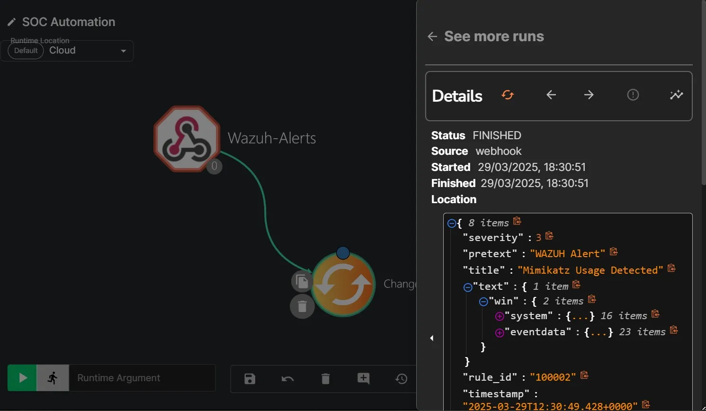Viewport: 706px width, 411px height.
Task: Add a comment using the bottom toolbar icon
Action: click(363, 378)
